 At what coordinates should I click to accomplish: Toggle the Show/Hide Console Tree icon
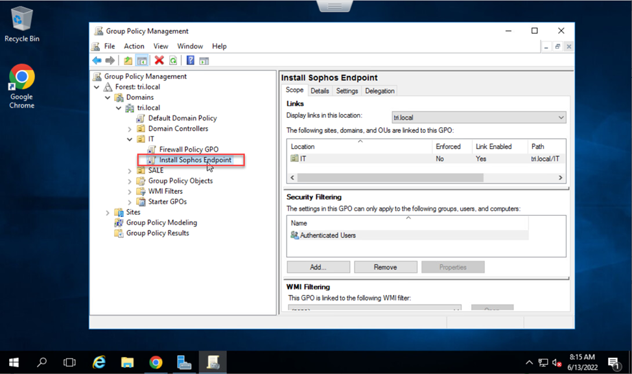tap(142, 60)
